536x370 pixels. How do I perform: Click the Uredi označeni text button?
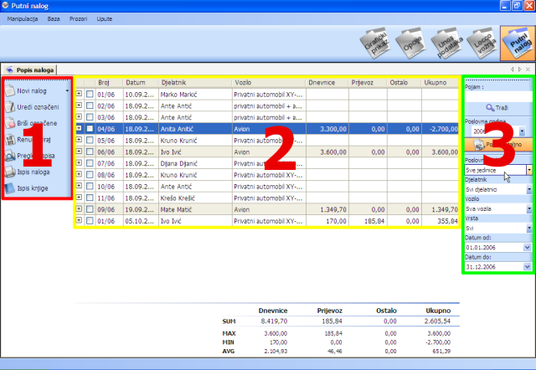[x=38, y=107]
